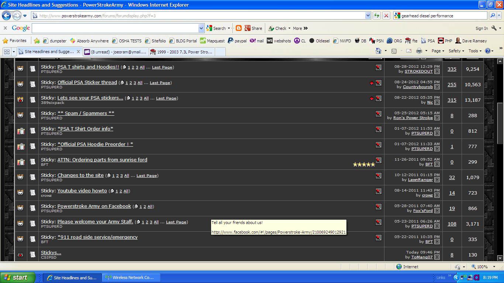Open the Safety menu in command bar
This screenshot has height=283, width=504.
click(456, 51)
